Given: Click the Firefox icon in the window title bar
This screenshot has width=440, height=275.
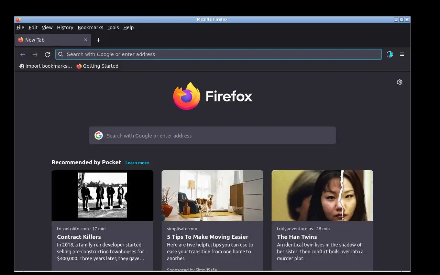Looking at the screenshot, I should click(18, 20).
